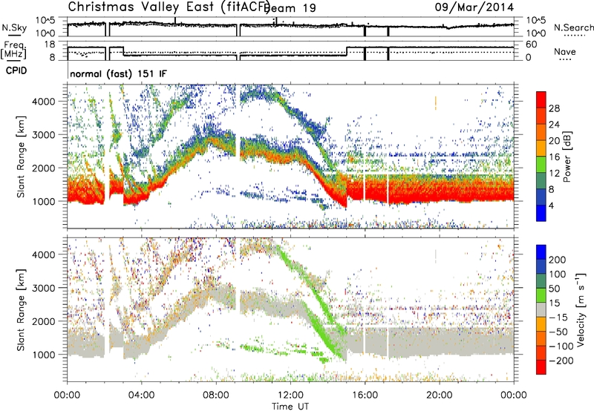This screenshot has width=594, height=411.
Task: Click the '10^5' tick beside the N.Sky label
Action: (x=45, y=21)
